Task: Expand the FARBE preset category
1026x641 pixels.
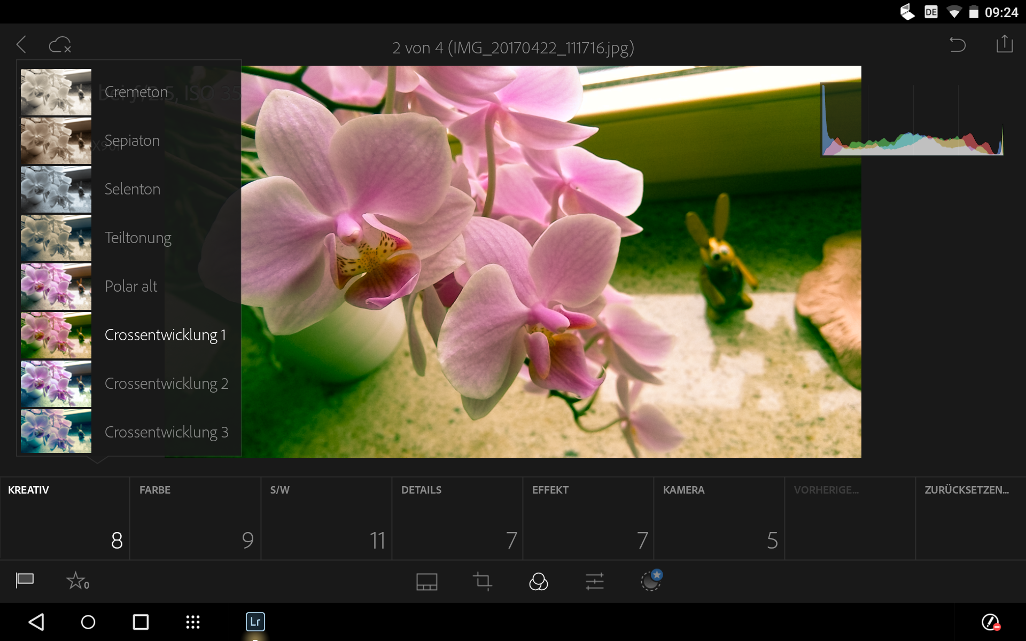Action: pos(195,518)
